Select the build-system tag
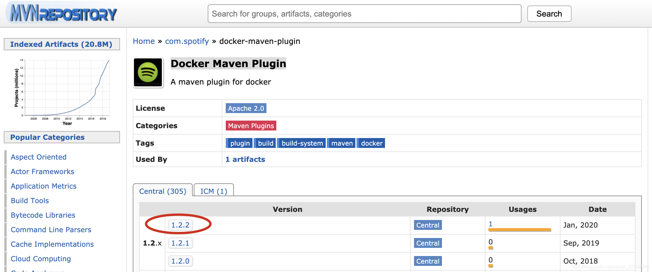Image resolution: width=652 pixels, height=272 pixels. coord(302,143)
